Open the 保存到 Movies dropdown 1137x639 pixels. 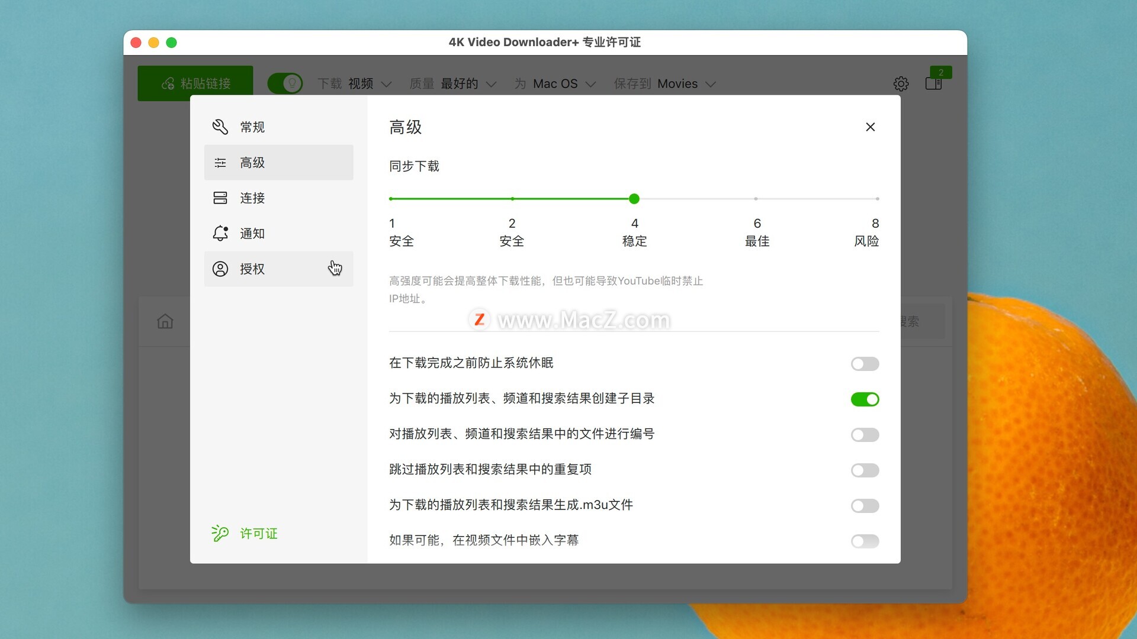tap(665, 83)
